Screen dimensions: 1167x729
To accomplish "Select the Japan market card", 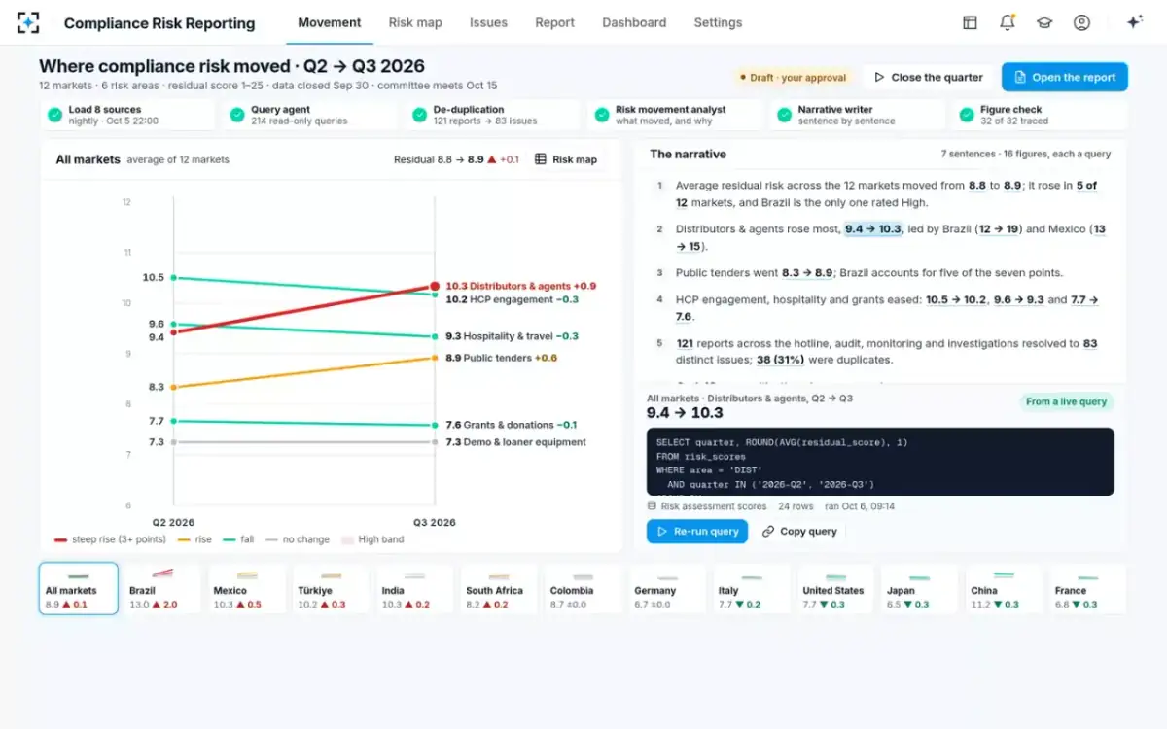I will tap(919, 589).
